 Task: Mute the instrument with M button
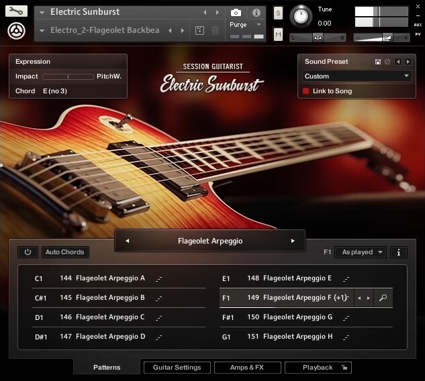(x=278, y=34)
